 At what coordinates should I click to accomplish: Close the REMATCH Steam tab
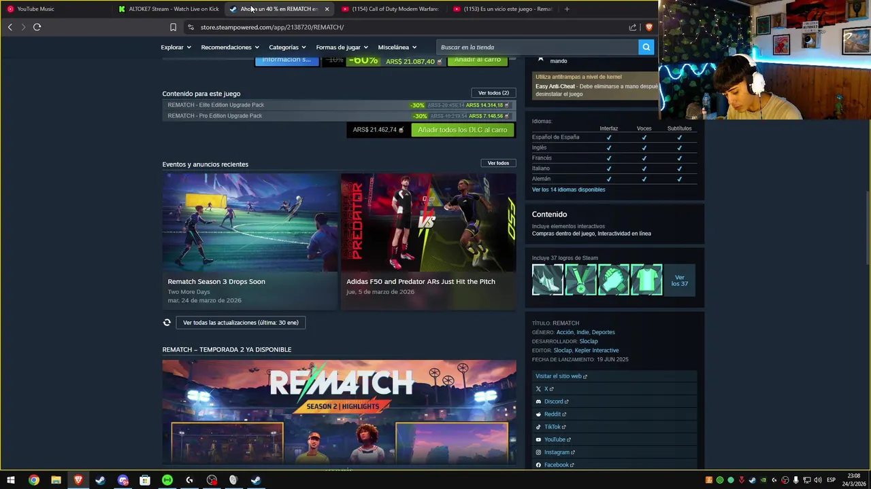[x=327, y=9]
